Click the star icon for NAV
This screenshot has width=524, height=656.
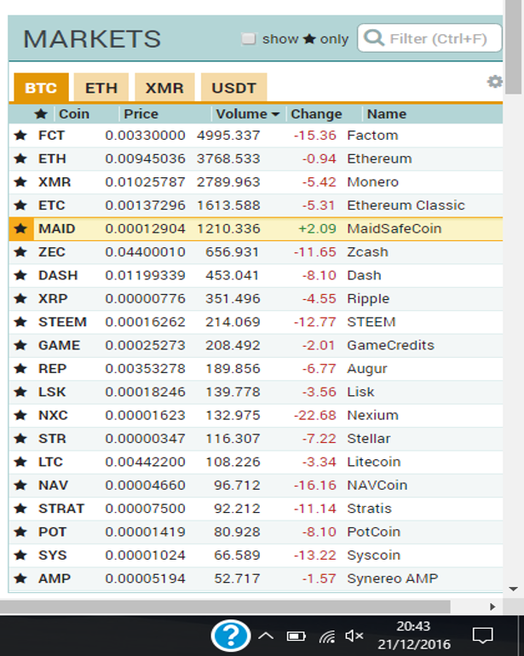pos(20,486)
